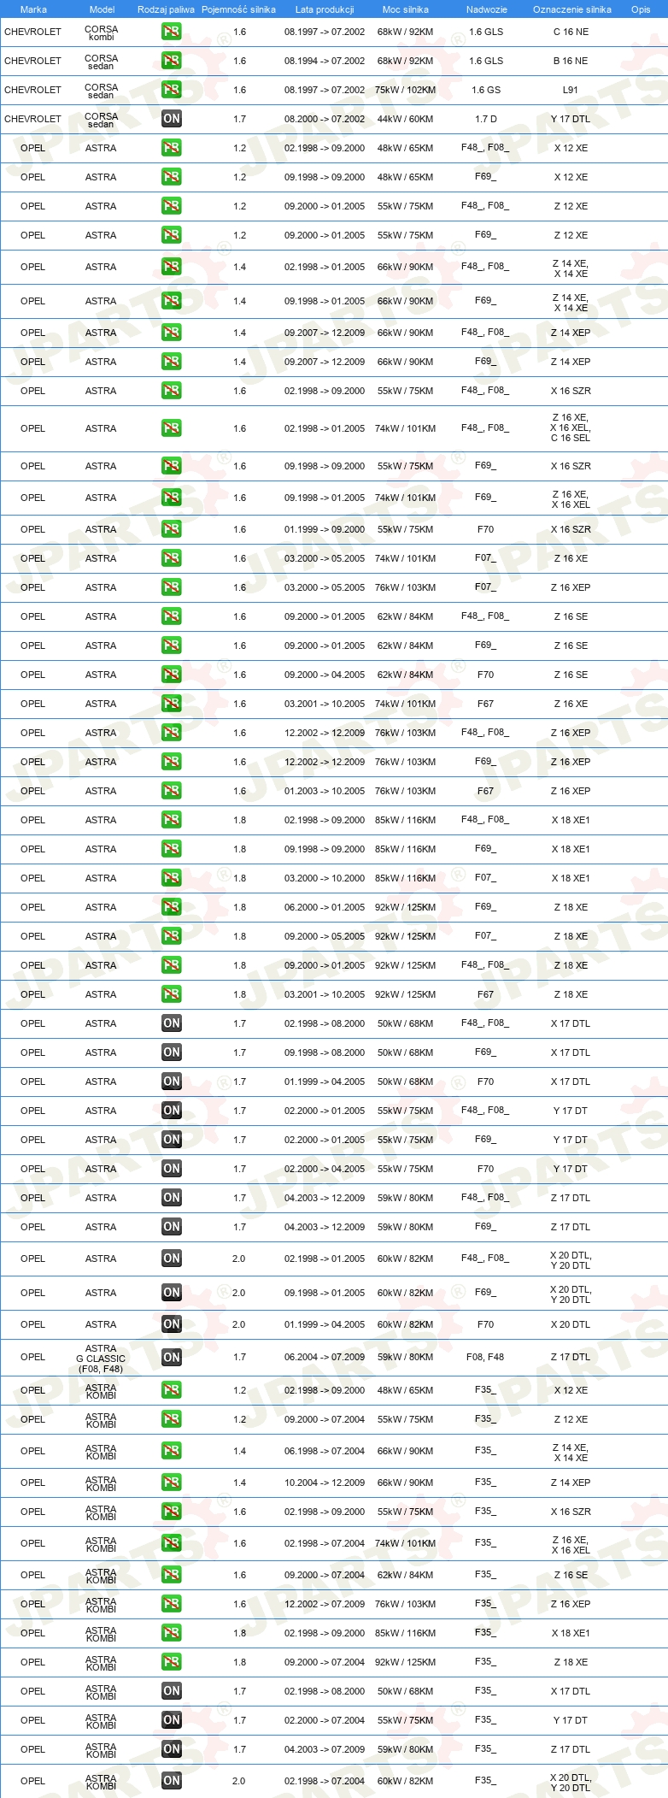Click the Opis column header
The width and height of the screenshot is (668, 1798).
(x=641, y=9)
